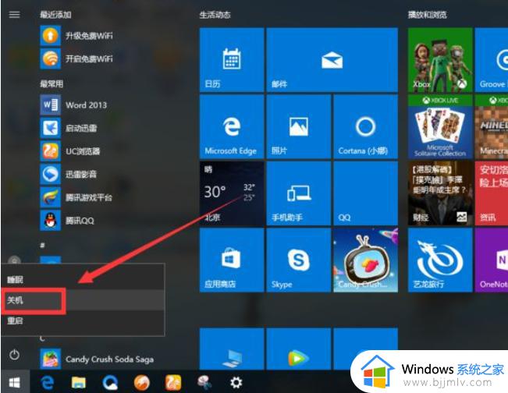Open 腾讯游戏平台
508x393 pixels.
point(76,197)
